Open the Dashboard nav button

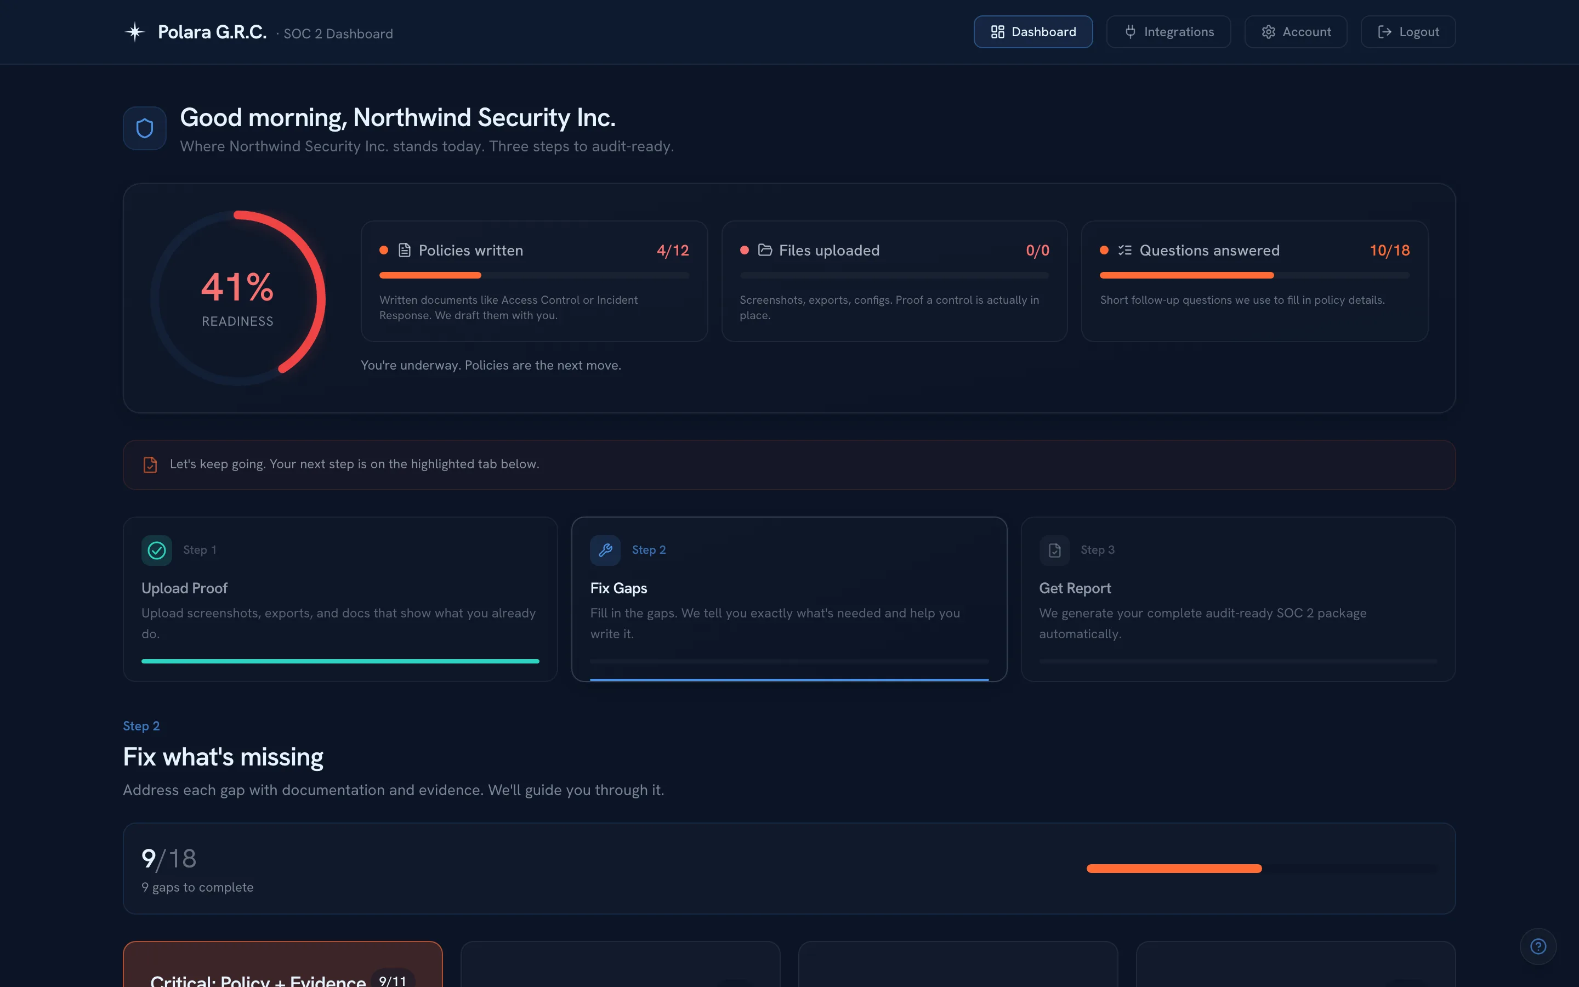coord(1033,32)
